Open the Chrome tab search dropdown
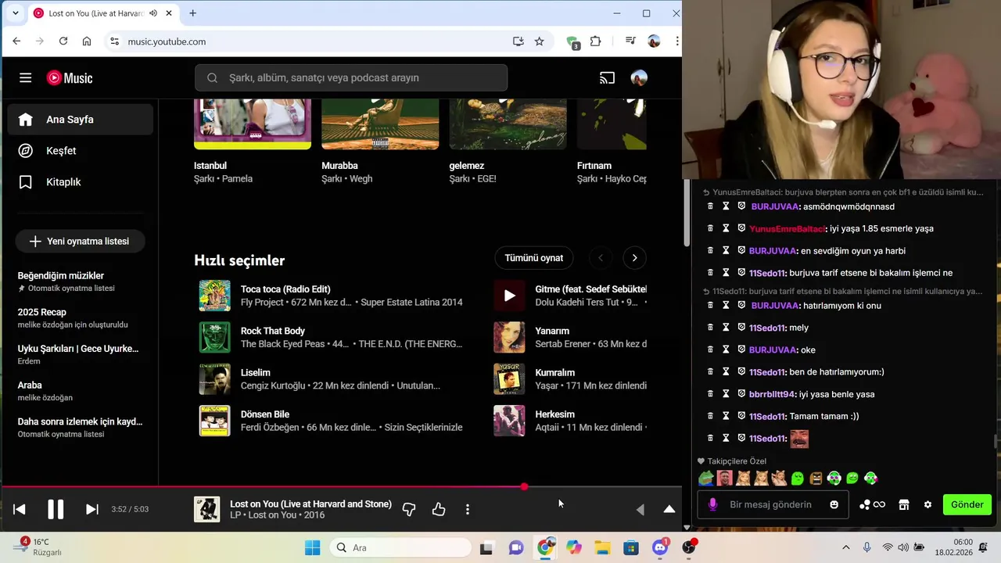The height and width of the screenshot is (563, 1001). 15,13
